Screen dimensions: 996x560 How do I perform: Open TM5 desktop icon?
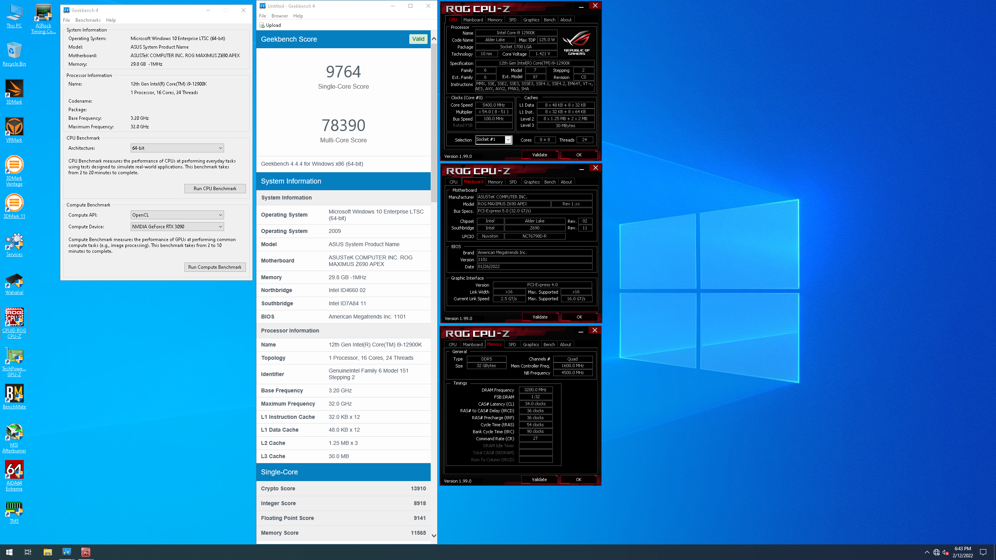pos(14,511)
